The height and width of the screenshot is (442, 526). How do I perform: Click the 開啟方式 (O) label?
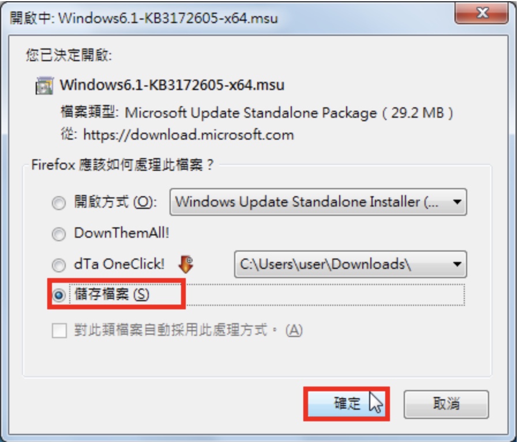pyautogui.click(x=115, y=202)
